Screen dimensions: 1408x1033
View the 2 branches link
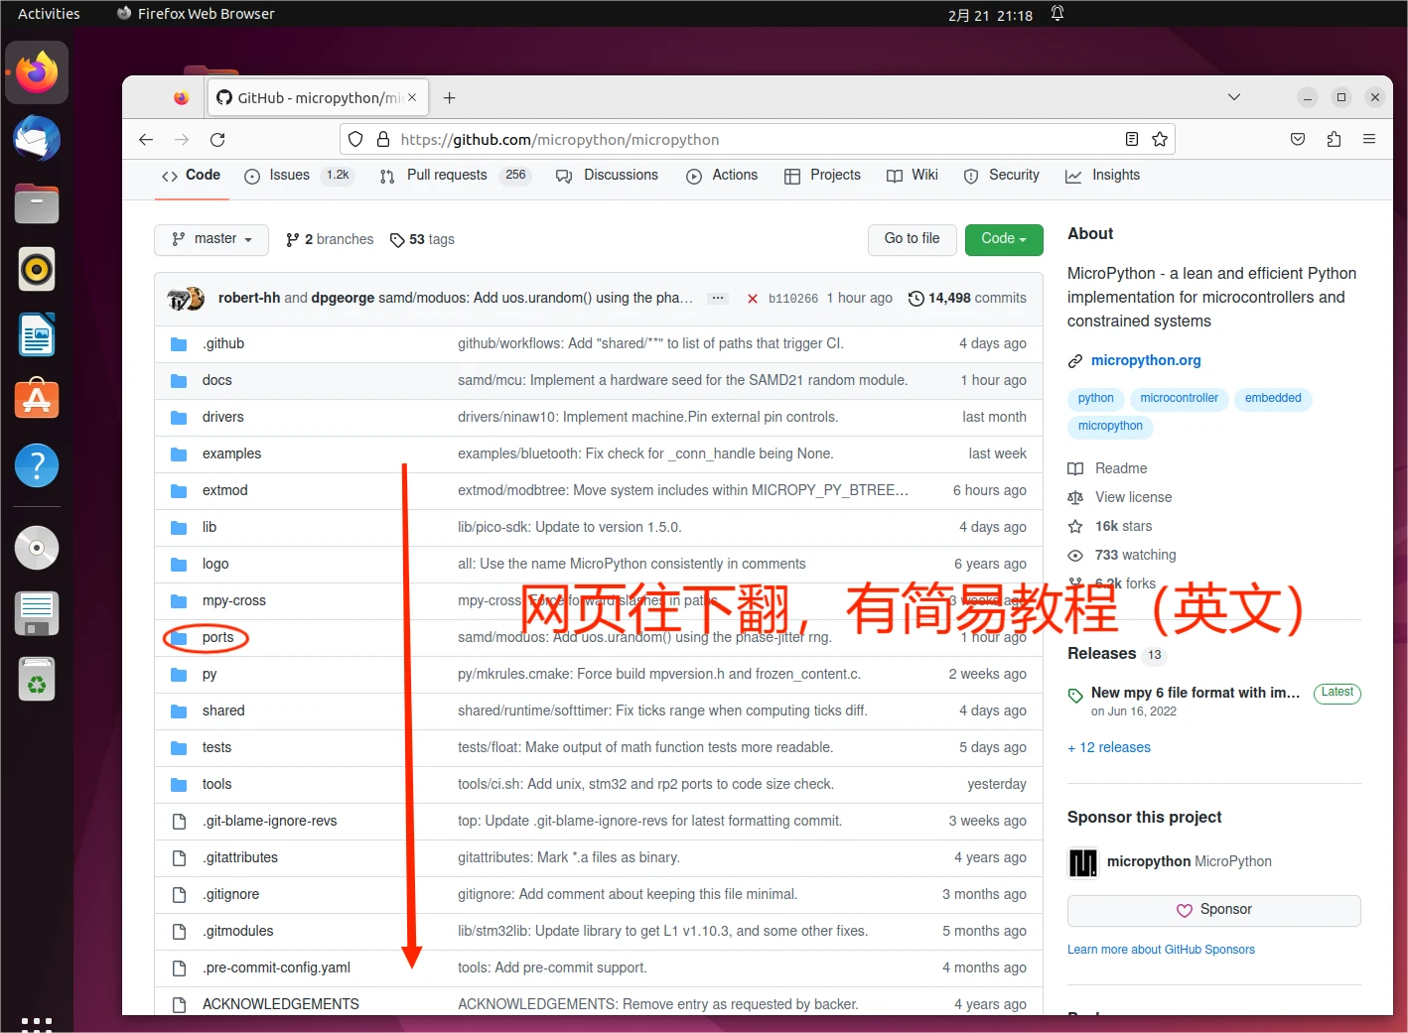330,239
